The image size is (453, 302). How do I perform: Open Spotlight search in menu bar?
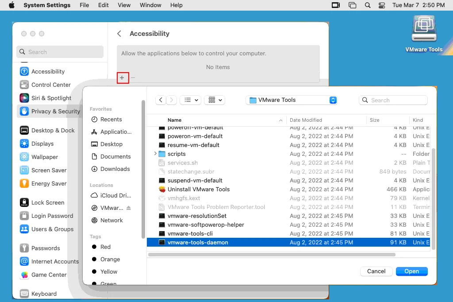click(x=367, y=5)
